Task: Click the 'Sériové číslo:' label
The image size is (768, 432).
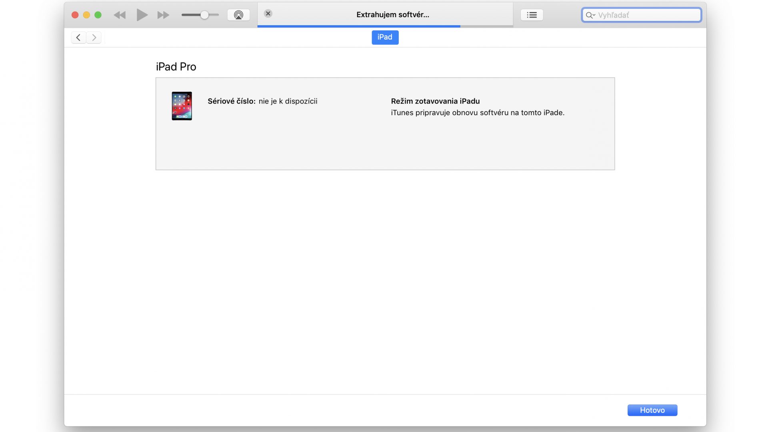Action: 232,101
